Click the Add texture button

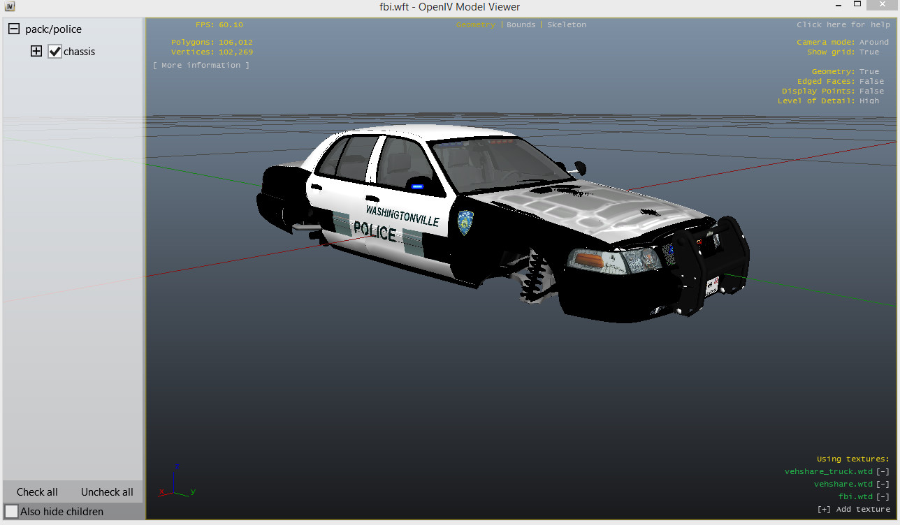coord(853,509)
